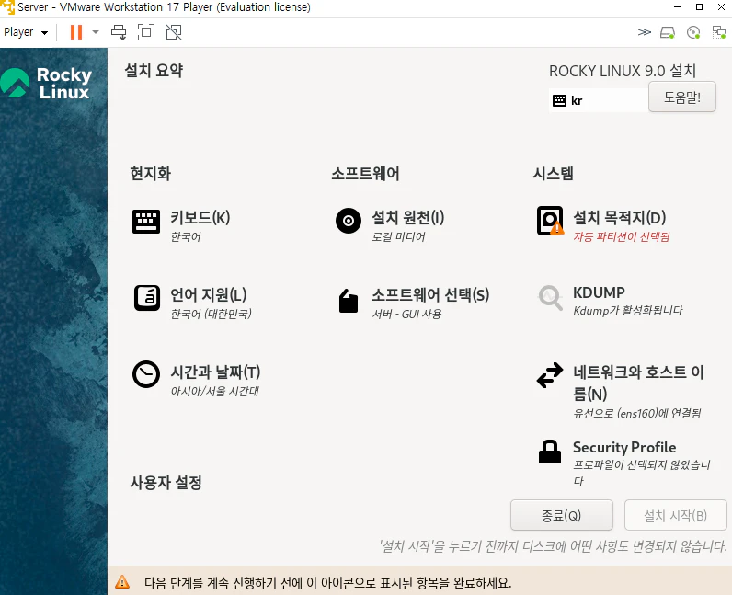Click the 현지화 section heading
This screenshot has width=732, height=595.
tap(150, 174)
